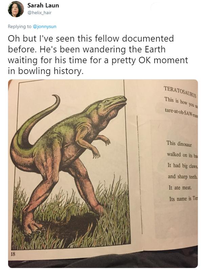Select the tweet text about bowling history
Viewport: 207px width, 270px height.
pos(98,55)
